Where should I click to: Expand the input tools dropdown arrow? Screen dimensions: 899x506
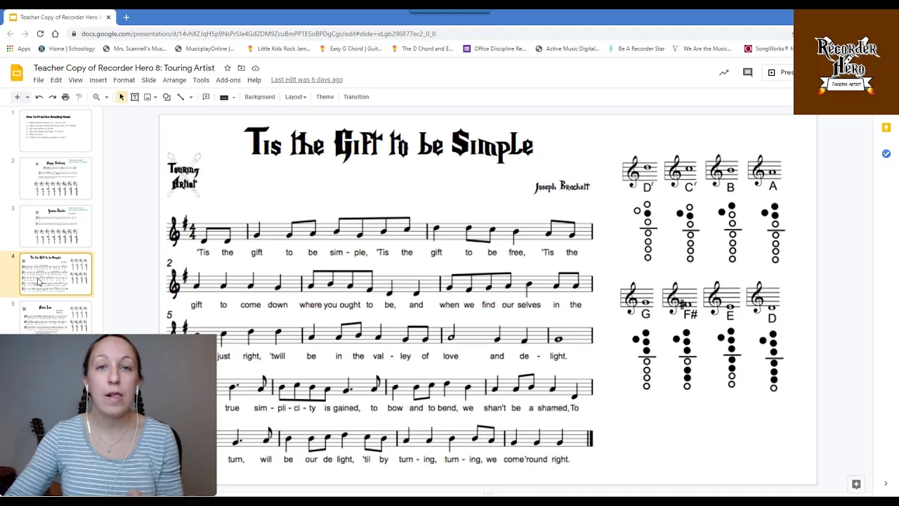point(234,97)
